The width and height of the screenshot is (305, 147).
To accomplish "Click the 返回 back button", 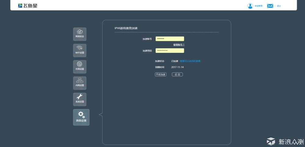I will pyautogui.click(x=178, y=75).
